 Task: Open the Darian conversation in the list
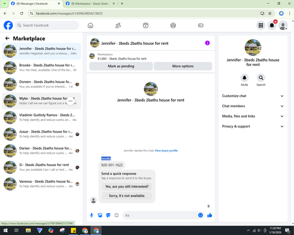coord(41,151)
